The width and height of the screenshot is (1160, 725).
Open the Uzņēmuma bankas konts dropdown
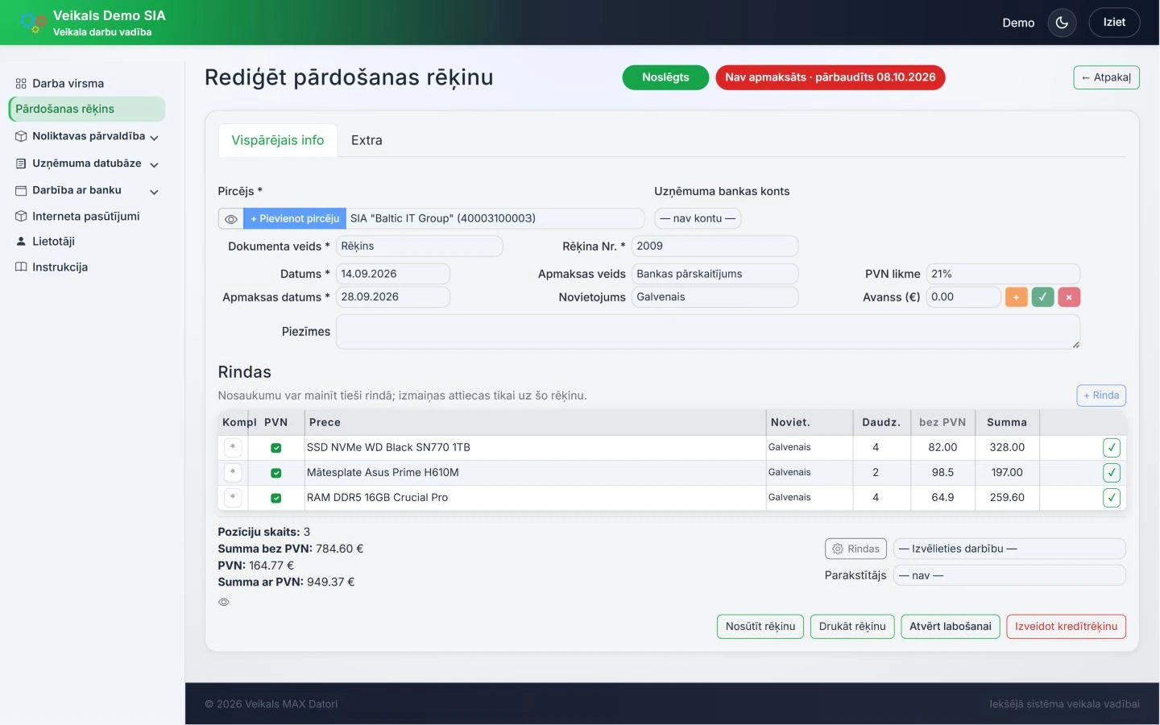coord(698,218)
